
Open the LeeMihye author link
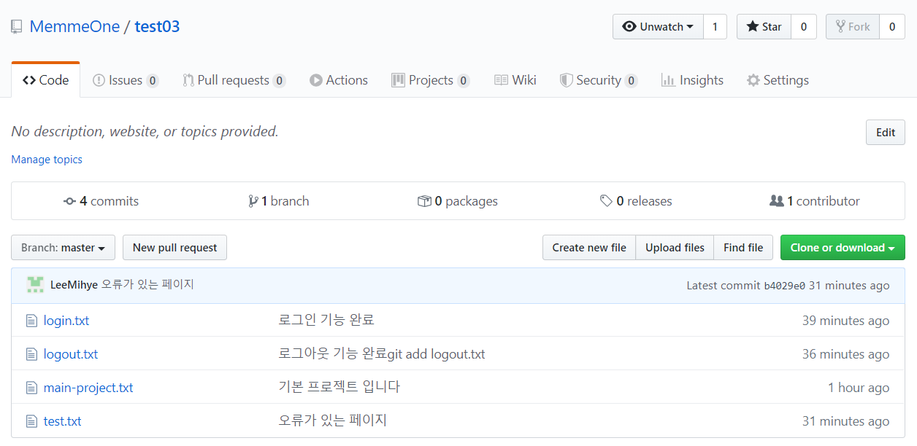[x=74, y=285]
